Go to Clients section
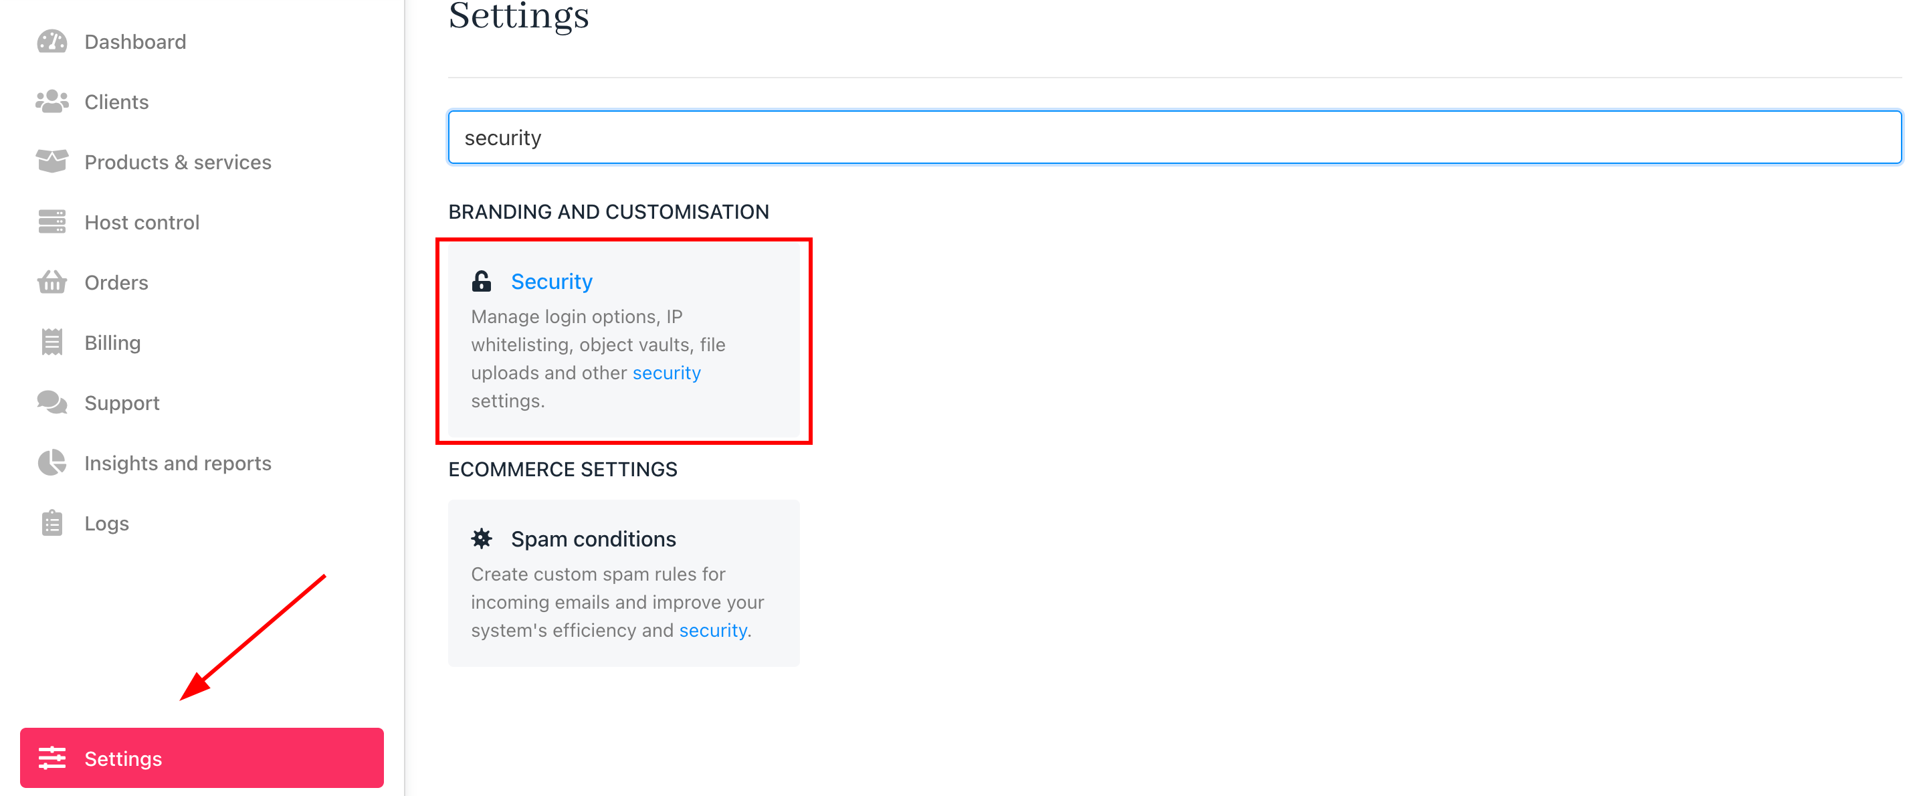 coord(116,102)
